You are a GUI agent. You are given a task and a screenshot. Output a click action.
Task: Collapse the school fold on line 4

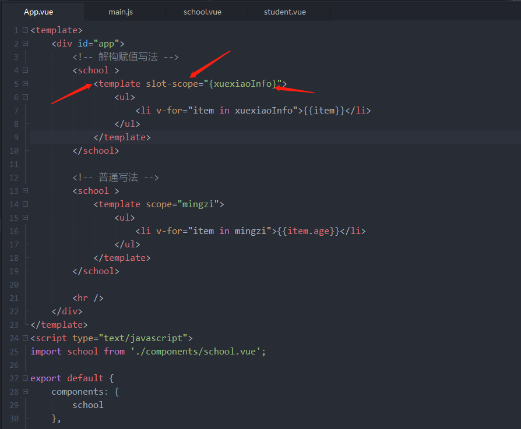point(25,70)
